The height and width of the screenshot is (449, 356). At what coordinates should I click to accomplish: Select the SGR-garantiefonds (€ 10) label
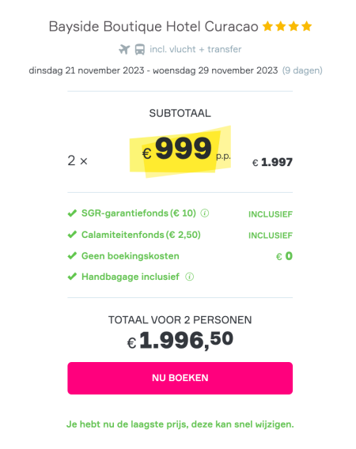138,213
